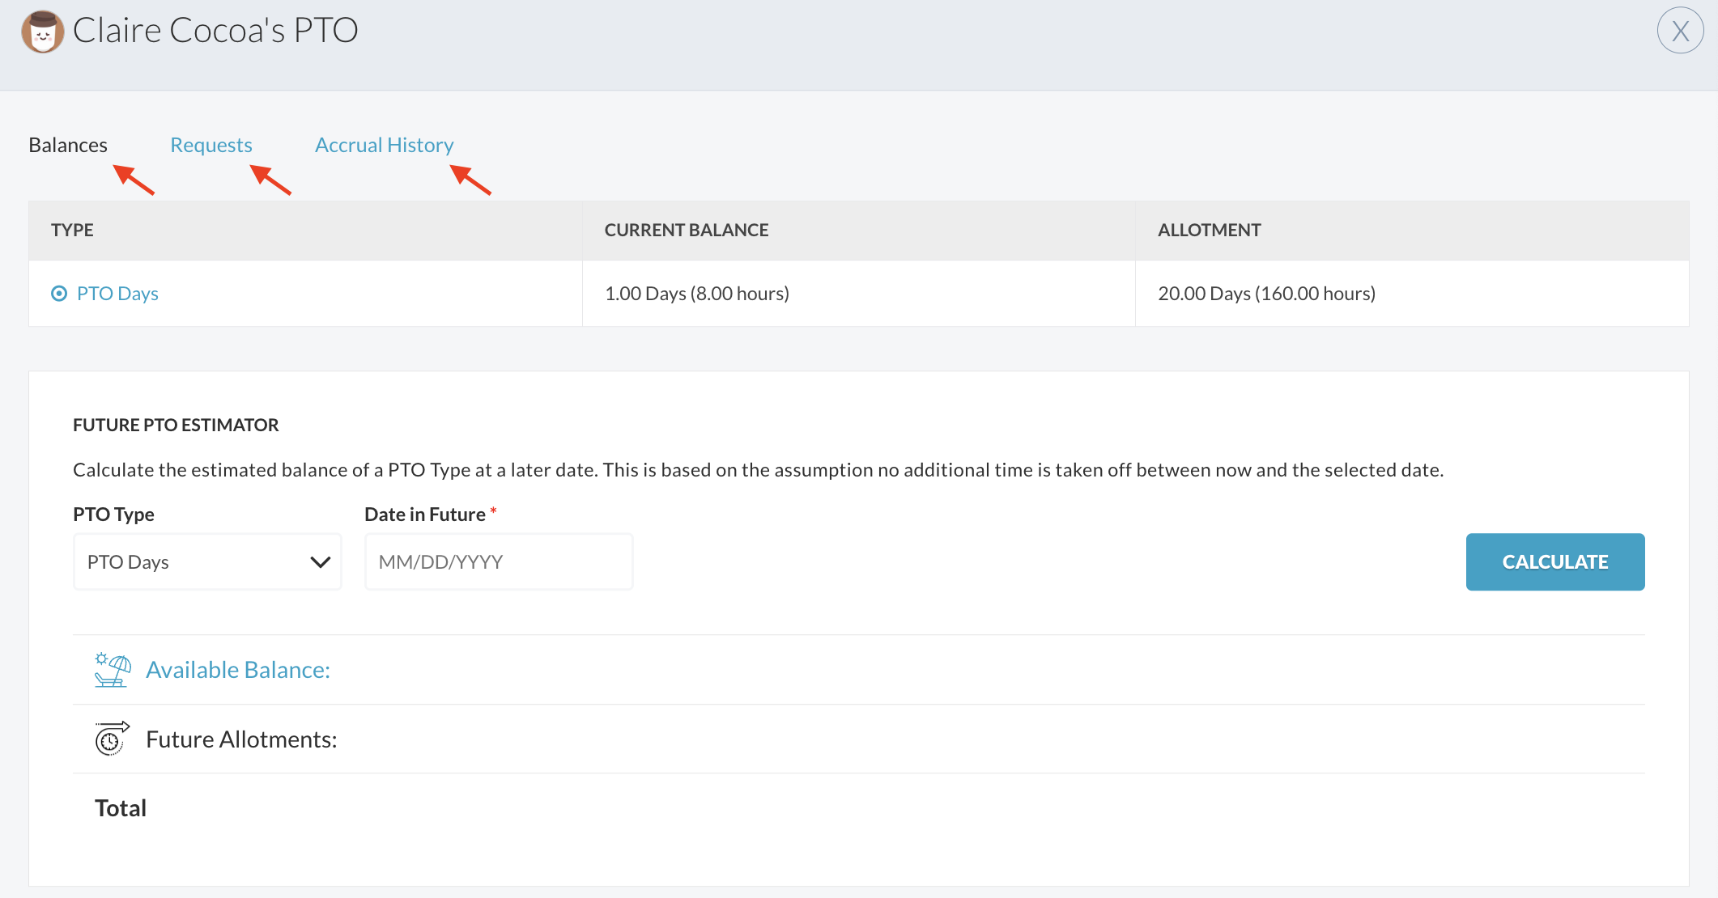Click the 20.00 Days allotment cell
The width and height of the screenshot is (1718, 898).
tap(1266, 294)
